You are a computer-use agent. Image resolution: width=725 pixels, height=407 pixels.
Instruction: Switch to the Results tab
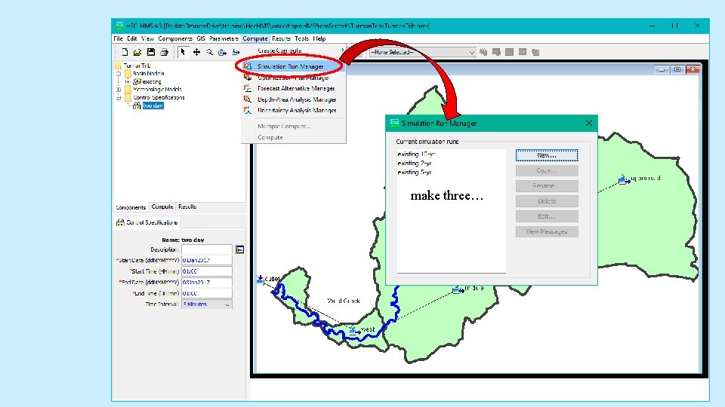click(187, 207)
